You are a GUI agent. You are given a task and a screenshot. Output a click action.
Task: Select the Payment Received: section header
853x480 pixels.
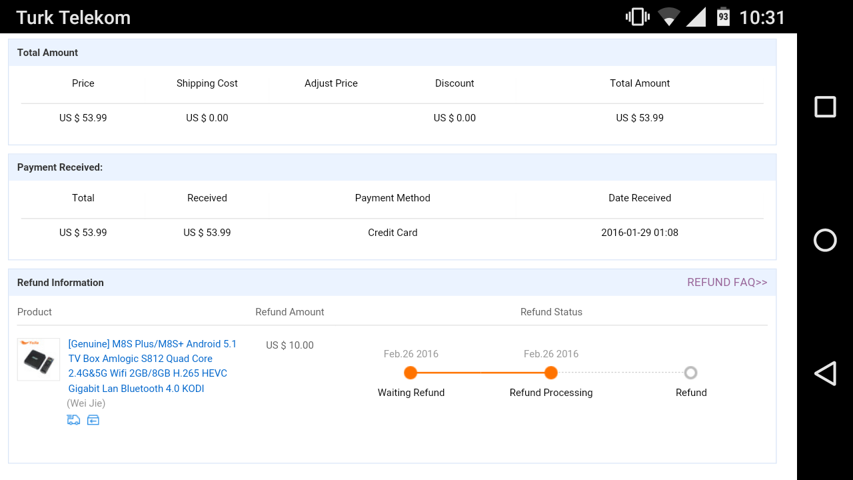392,167
